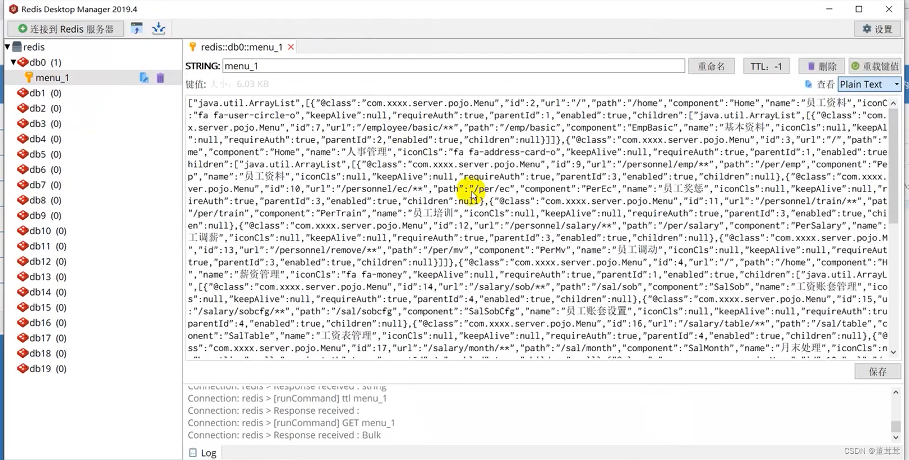
Task: Click the import connections toolbar icon
Action: pyautogui.click(x=136, y=28)
